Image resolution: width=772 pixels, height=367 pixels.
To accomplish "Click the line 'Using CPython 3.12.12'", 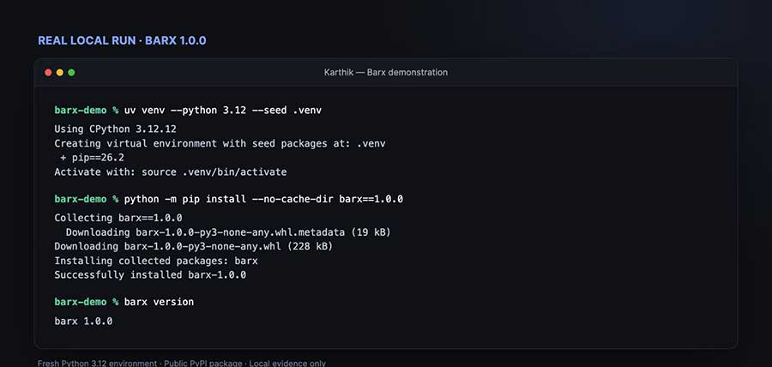I will point(115,129).
